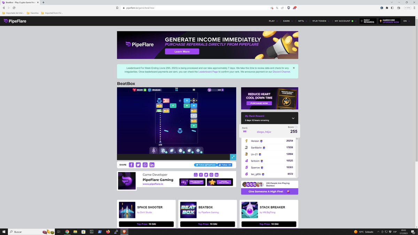Open the PLAY dropdown menu
Viewport: 418px width, 235px height.
[x=273, y=21]
